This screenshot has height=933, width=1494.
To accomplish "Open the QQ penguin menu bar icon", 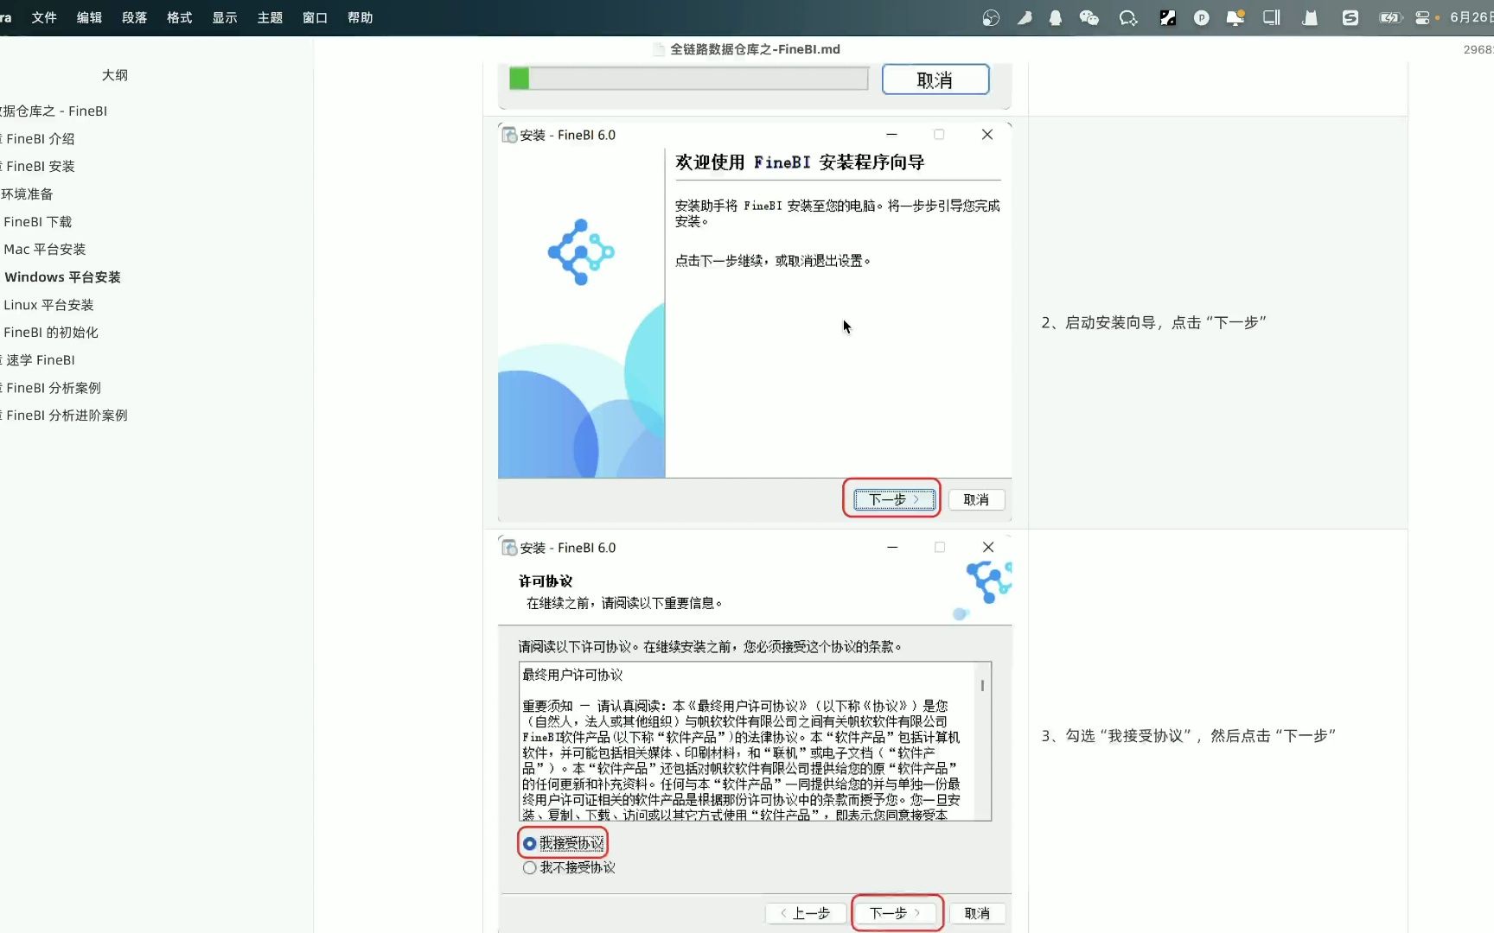I will point(1055,17).
